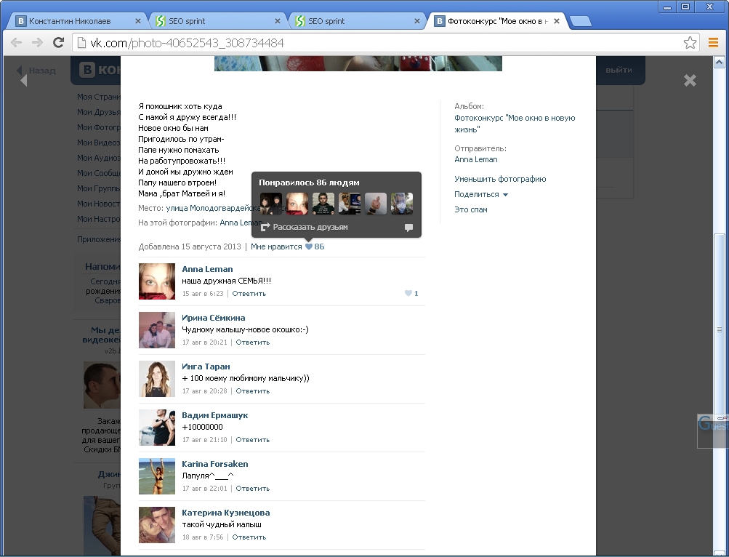This screenshot has width=729, height=557.
Task: Bookmark page with the star icon
Action: [690, 43]
